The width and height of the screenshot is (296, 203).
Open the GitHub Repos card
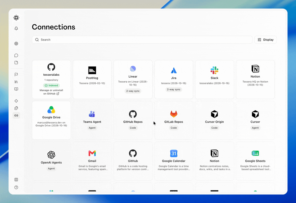tap(133, 120)
